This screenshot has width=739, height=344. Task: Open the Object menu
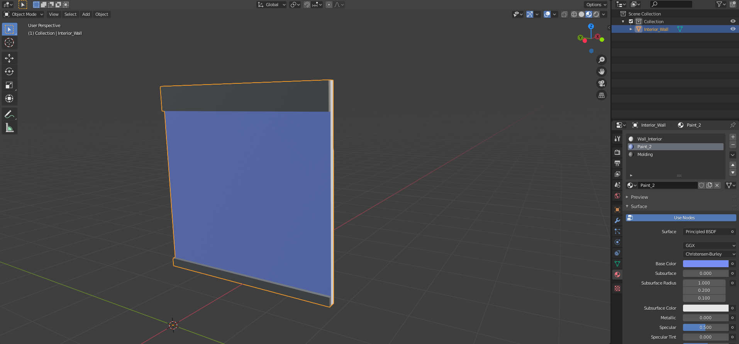(102, 14)
